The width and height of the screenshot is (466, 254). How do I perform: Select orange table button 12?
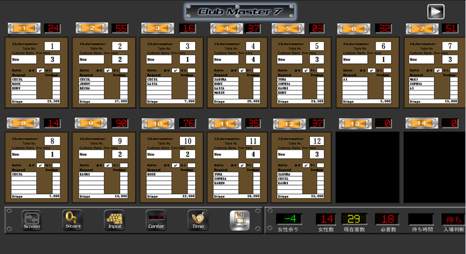click(289, 124)
